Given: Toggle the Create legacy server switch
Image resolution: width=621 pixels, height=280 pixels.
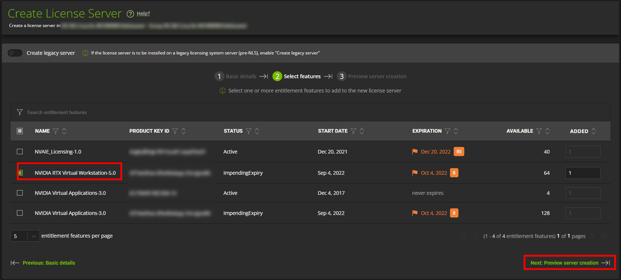Looking at the screenshot, I should point(15,53).
